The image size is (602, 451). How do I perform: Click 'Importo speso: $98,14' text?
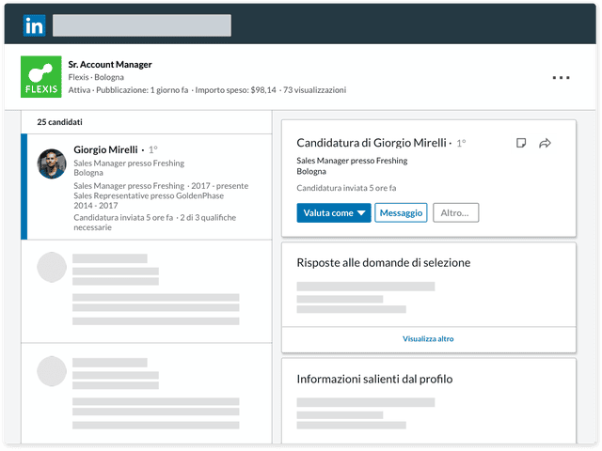[235, 90]
